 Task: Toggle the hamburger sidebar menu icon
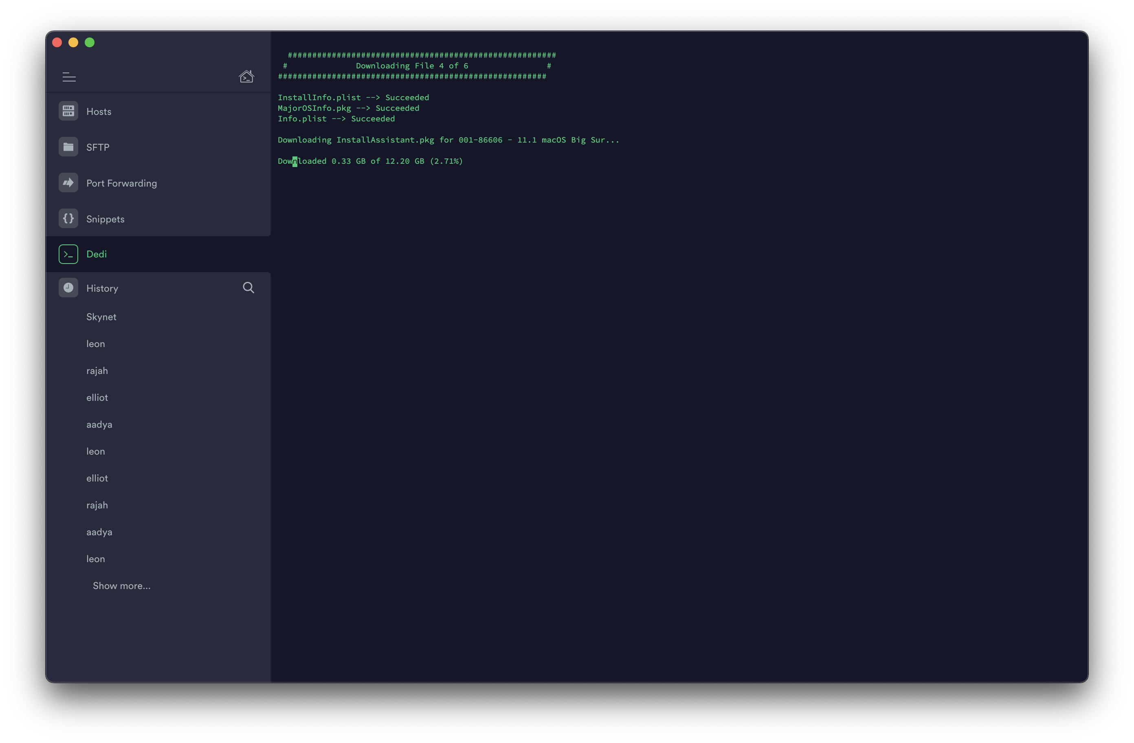(x=69, y=77)
